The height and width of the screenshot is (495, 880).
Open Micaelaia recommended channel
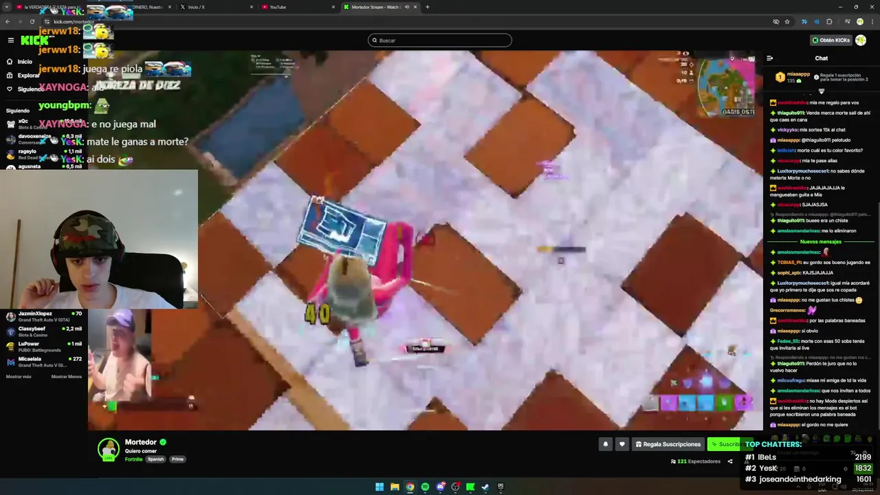pyautogui.click(x=44, y=362)
